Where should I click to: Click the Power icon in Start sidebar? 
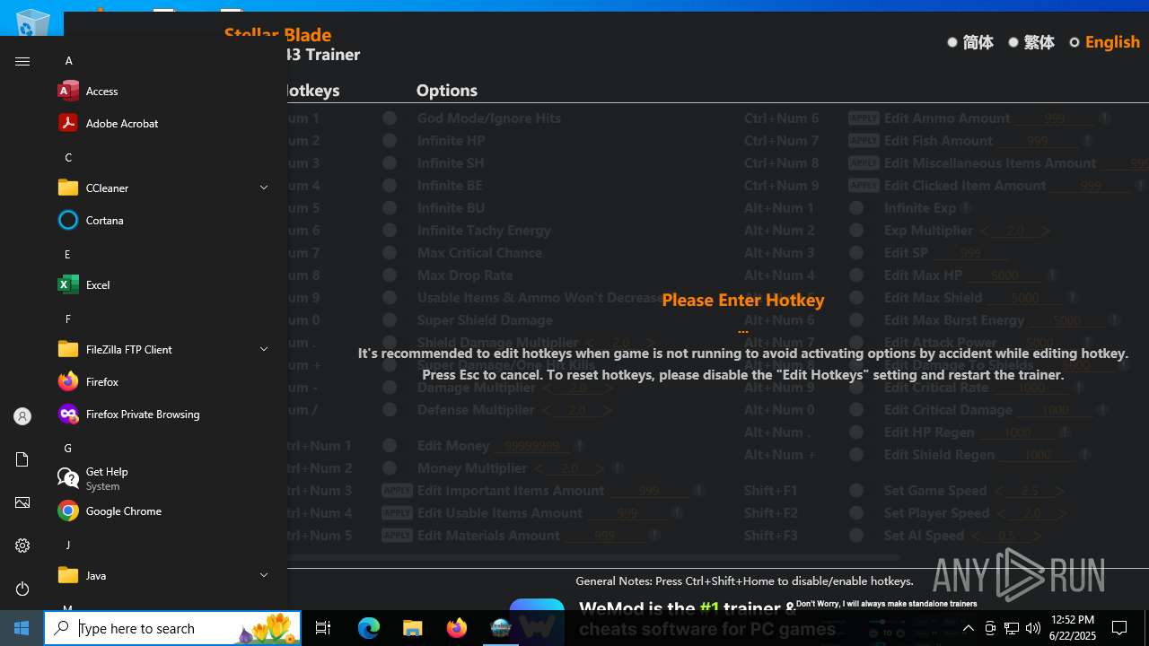pos(22,589)
